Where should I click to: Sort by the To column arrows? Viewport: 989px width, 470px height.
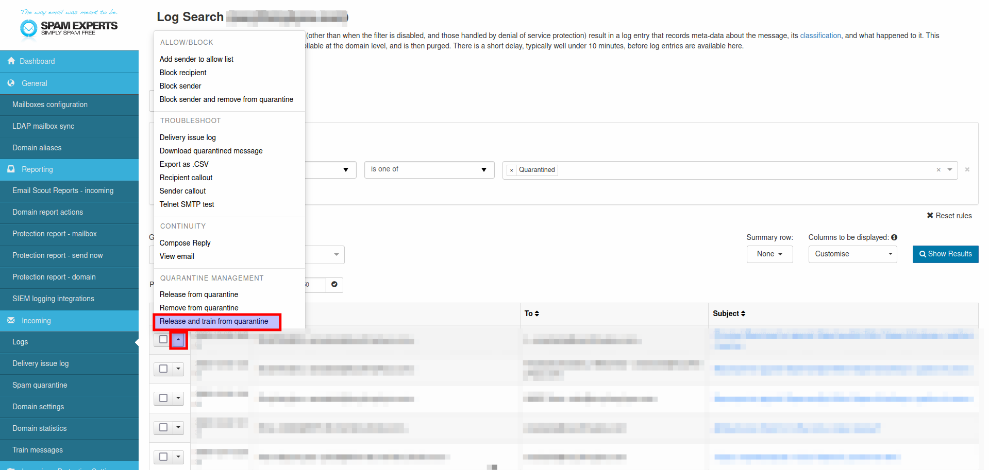[537, 314]
